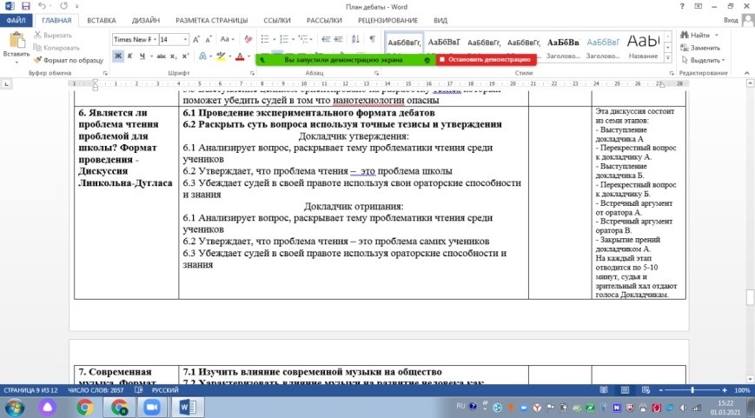Switch to РАЗМЕТКА СТРАНИЦЫ tab

point(212,20)
